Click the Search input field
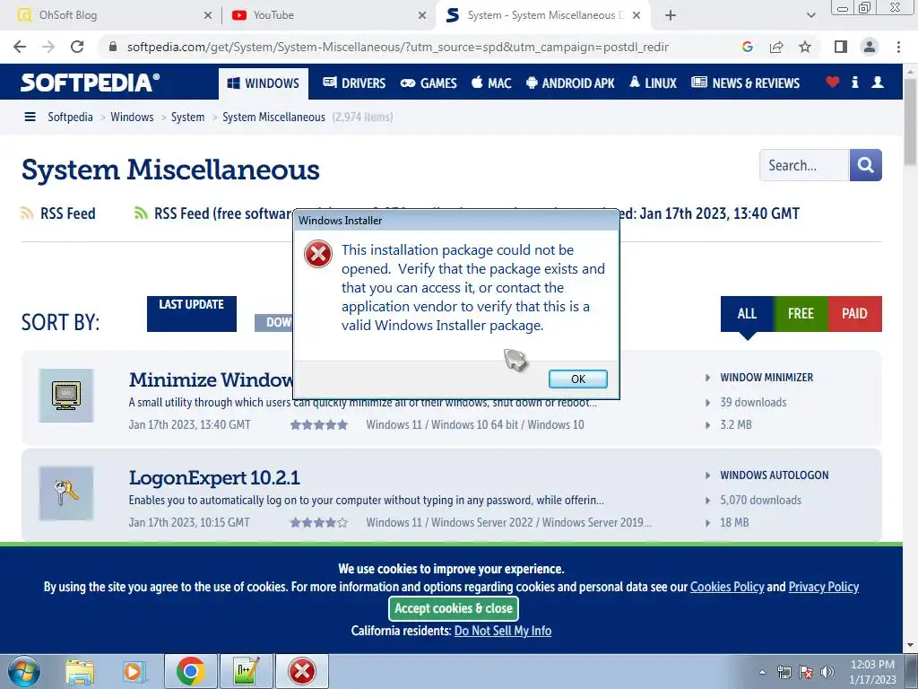This screenshot has height=689, width=918. [804, 165]
